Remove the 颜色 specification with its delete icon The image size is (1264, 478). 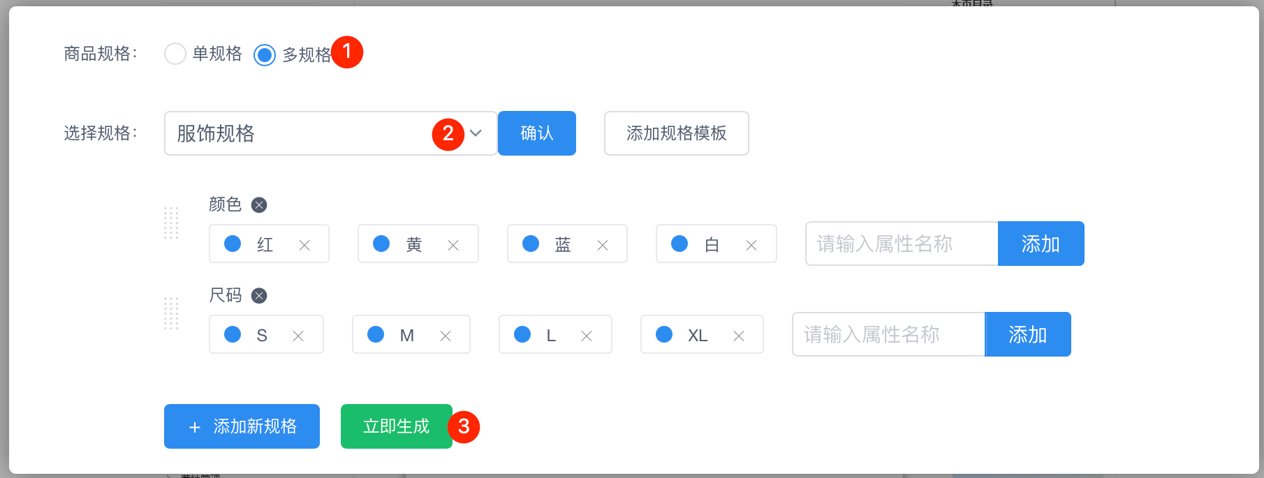click(x=259, y=205)
